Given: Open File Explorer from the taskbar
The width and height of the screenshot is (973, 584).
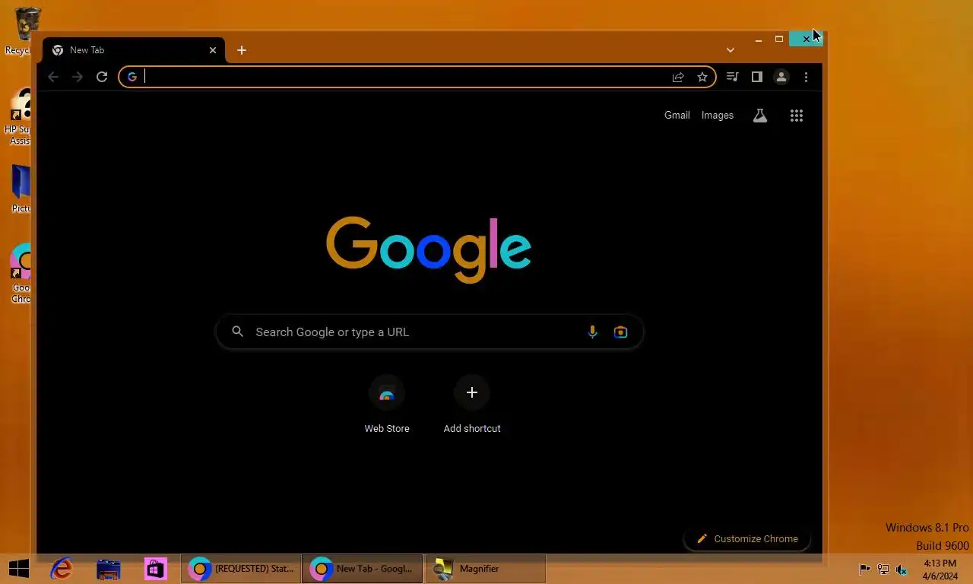Looking at the screenshot, I should coord(109,568).
